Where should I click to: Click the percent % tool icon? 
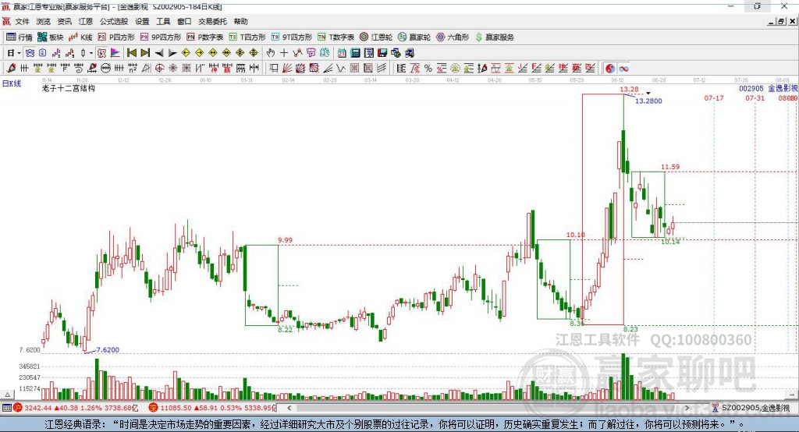click(428, 69)
